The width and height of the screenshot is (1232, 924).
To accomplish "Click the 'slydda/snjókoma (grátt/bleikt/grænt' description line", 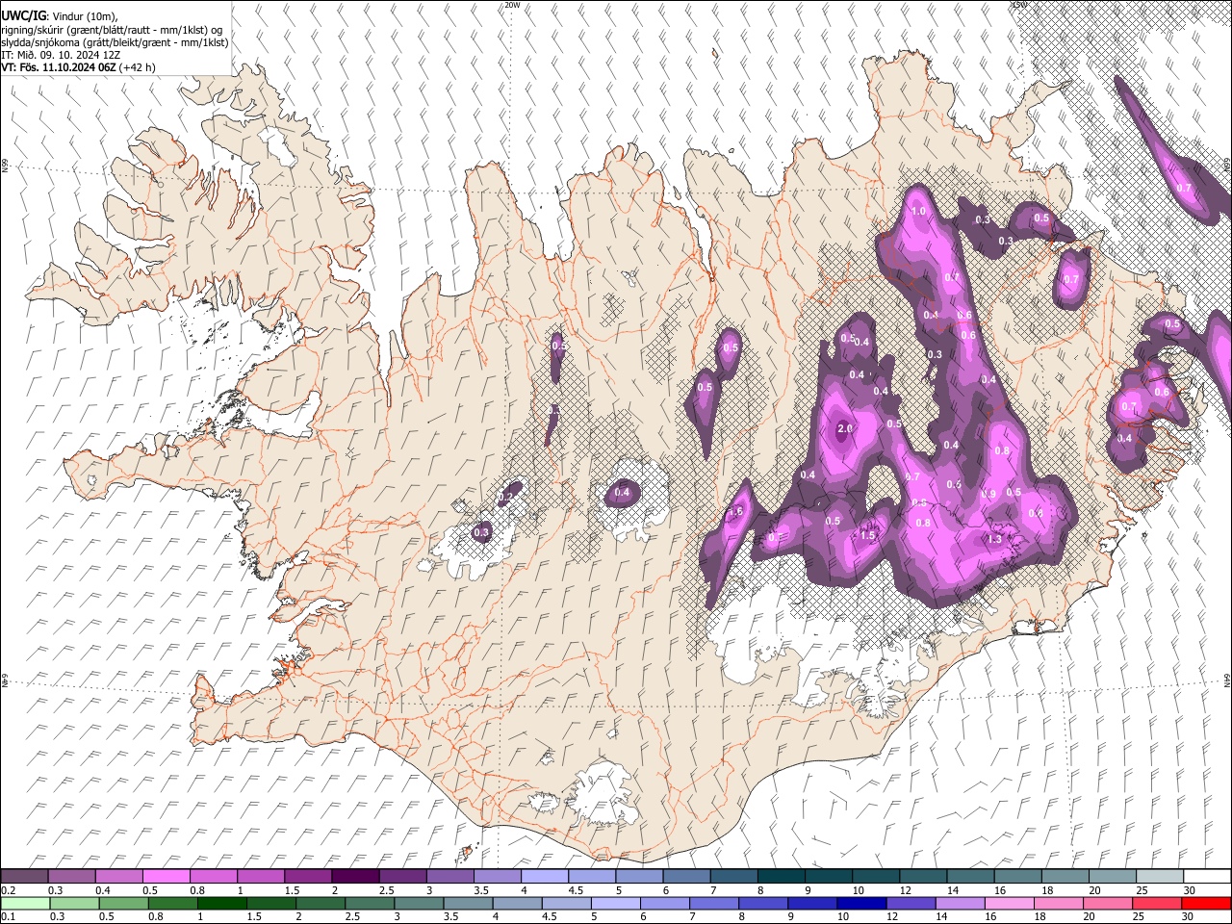I will (x=115, y=42).
